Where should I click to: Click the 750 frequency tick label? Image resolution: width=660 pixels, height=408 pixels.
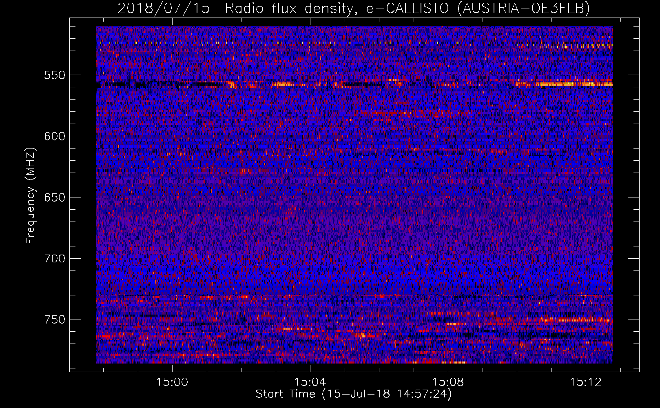coord(55,319)
